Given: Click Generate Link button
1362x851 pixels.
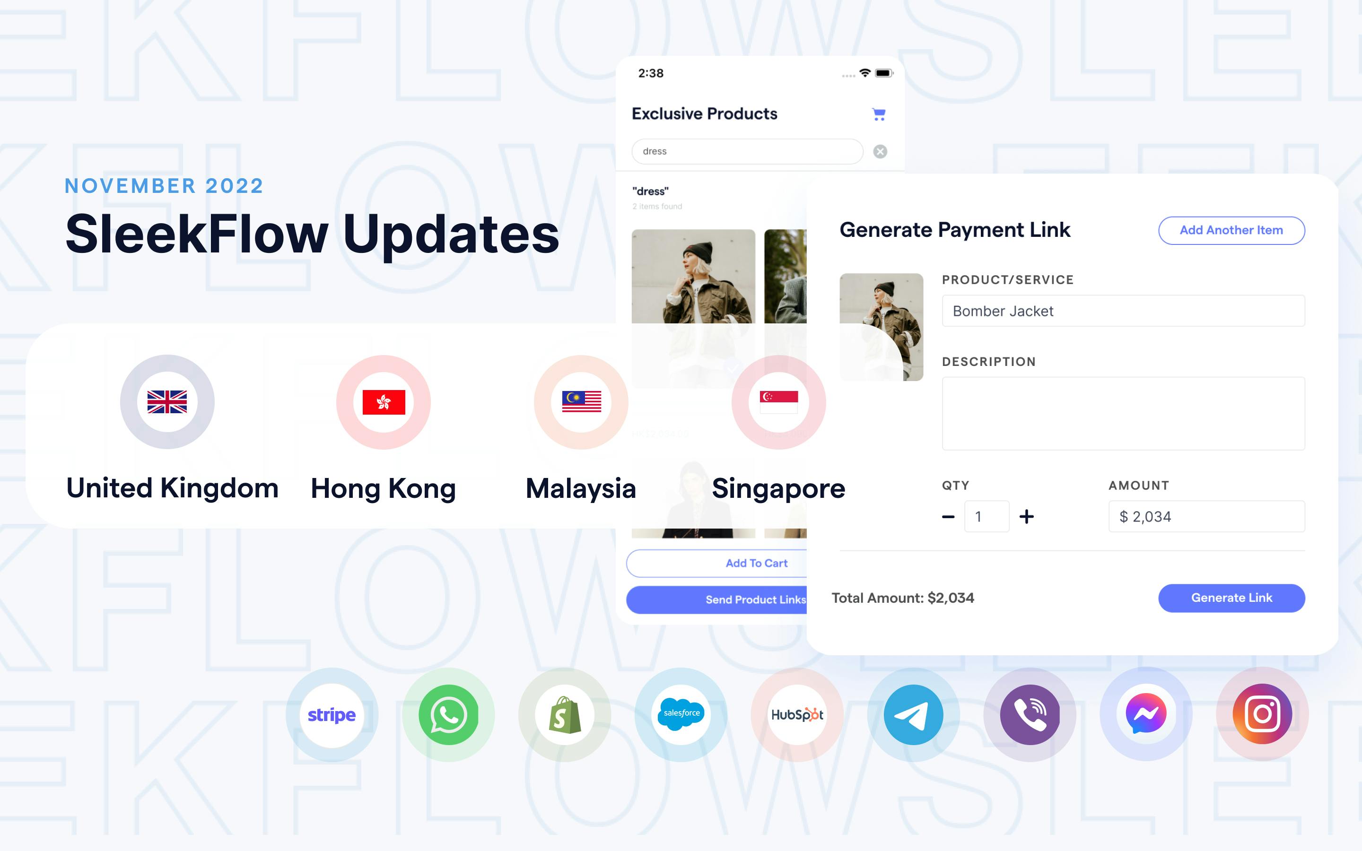Looking at the screenshot, I should 1229,597.
